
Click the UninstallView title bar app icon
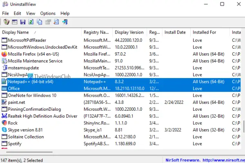(5, 4)
